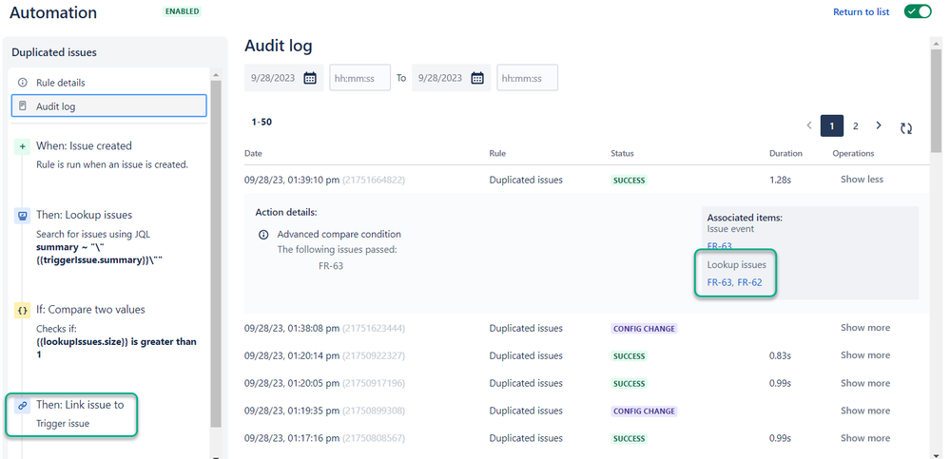The height and width of the screenshot is (459, 950).
Task: Open the Then: Lookup issues step
Action: click(84, 215)
